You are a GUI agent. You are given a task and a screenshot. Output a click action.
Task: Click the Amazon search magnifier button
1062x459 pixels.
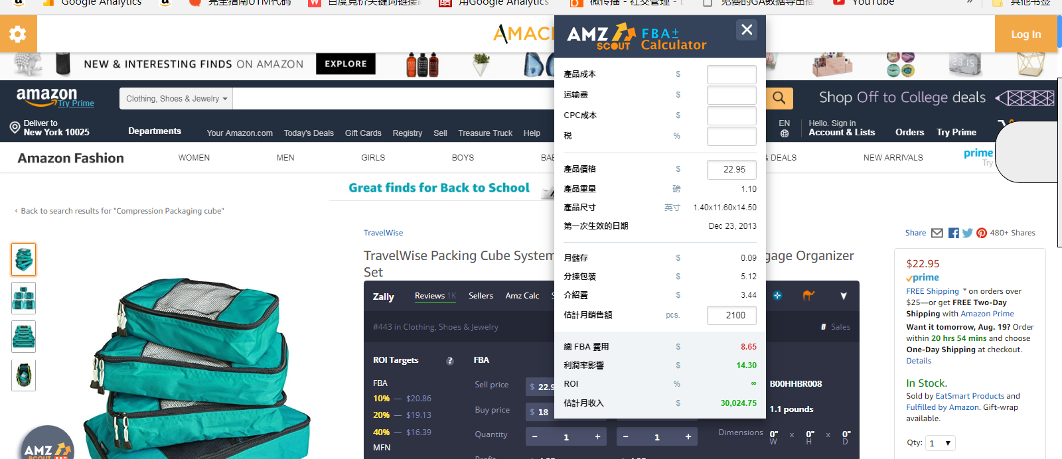779,98
